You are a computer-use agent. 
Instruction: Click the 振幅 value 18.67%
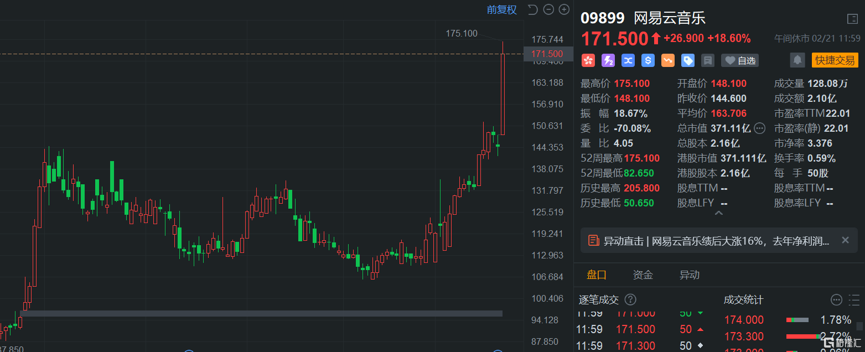[631, 113]
